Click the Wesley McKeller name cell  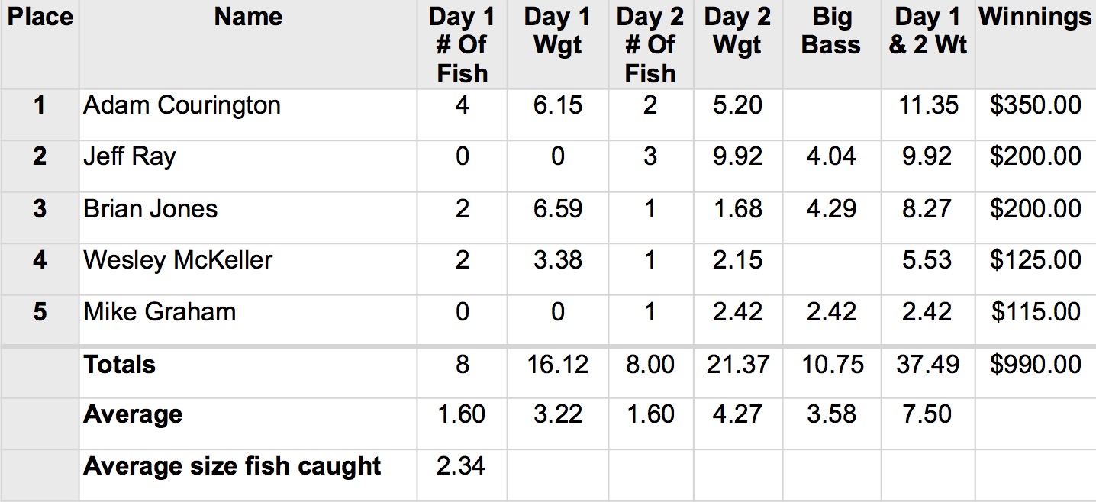pyautogui.click(x=178, y=260)
